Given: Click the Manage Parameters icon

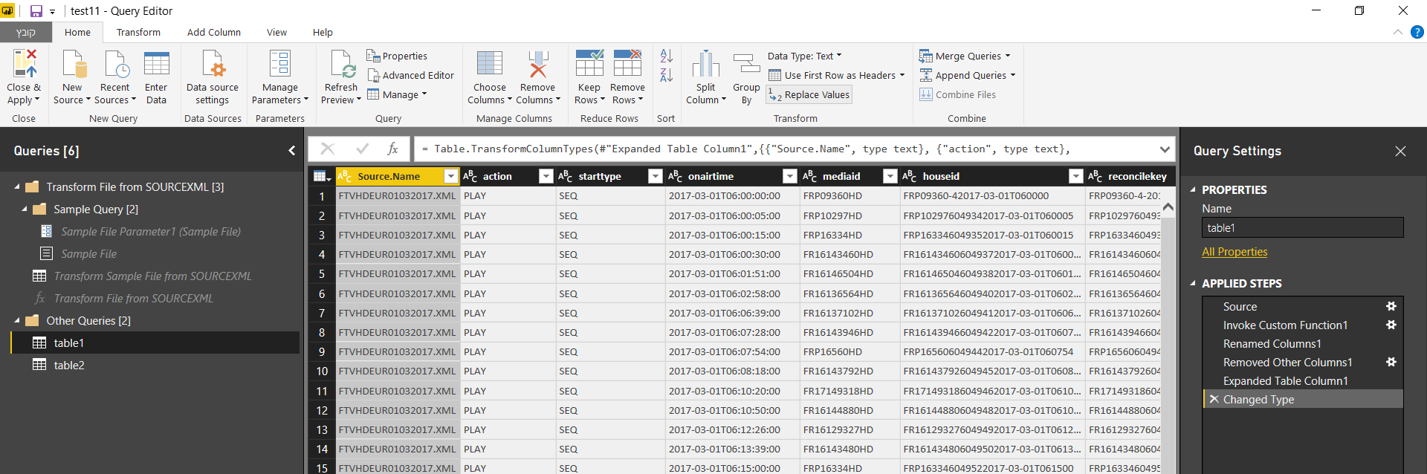Looking at the screenshot, I should point(279,64).
